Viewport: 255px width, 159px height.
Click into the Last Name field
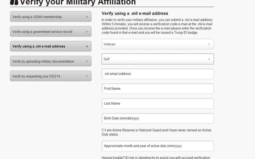click(x=157, y=104)
